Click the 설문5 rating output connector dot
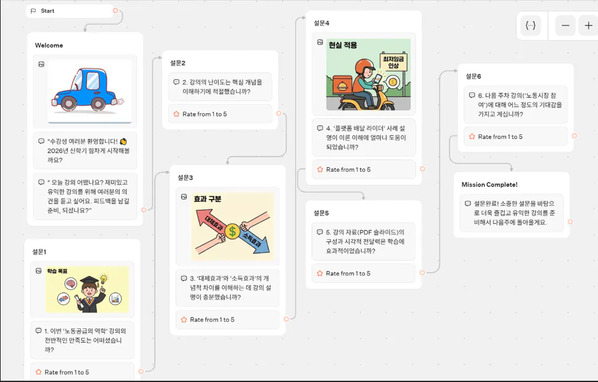The width and height of the screenshot is (598, 382). pyautogui.click(x=422, y=272)
